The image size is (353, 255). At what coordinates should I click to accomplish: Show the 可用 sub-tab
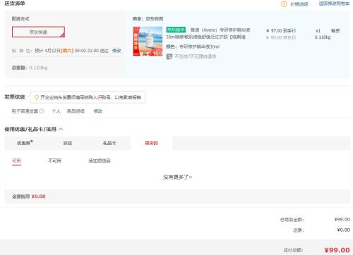coord(16,161)
